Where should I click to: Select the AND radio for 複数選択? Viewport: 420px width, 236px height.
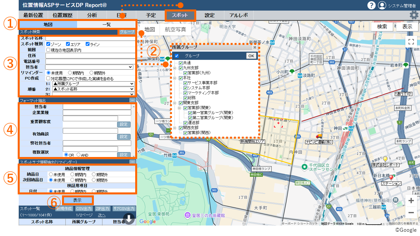(x=78, y=155)
